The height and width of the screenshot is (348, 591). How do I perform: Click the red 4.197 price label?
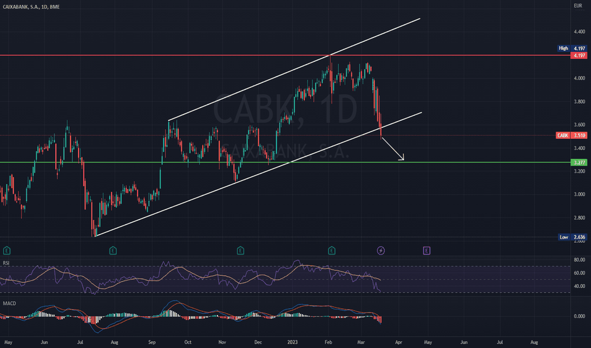tap(579, 55)
